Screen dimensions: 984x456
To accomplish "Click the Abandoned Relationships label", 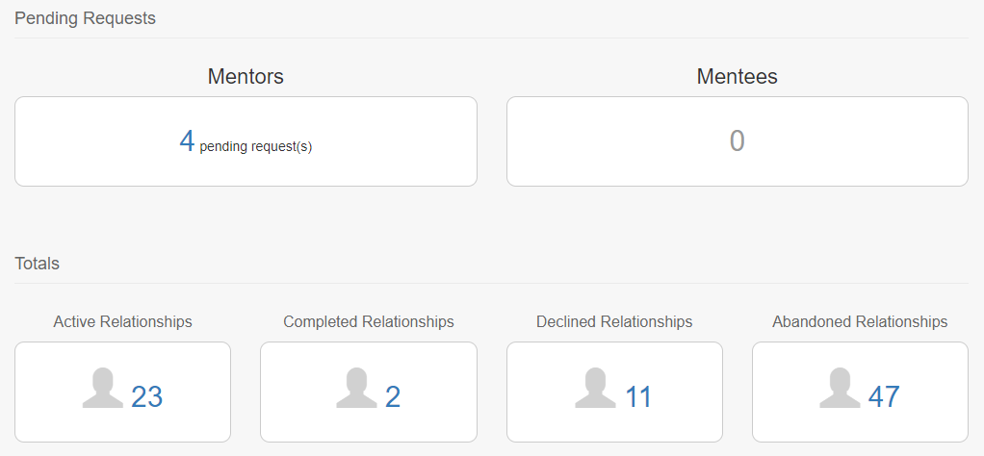I will 860,321.
